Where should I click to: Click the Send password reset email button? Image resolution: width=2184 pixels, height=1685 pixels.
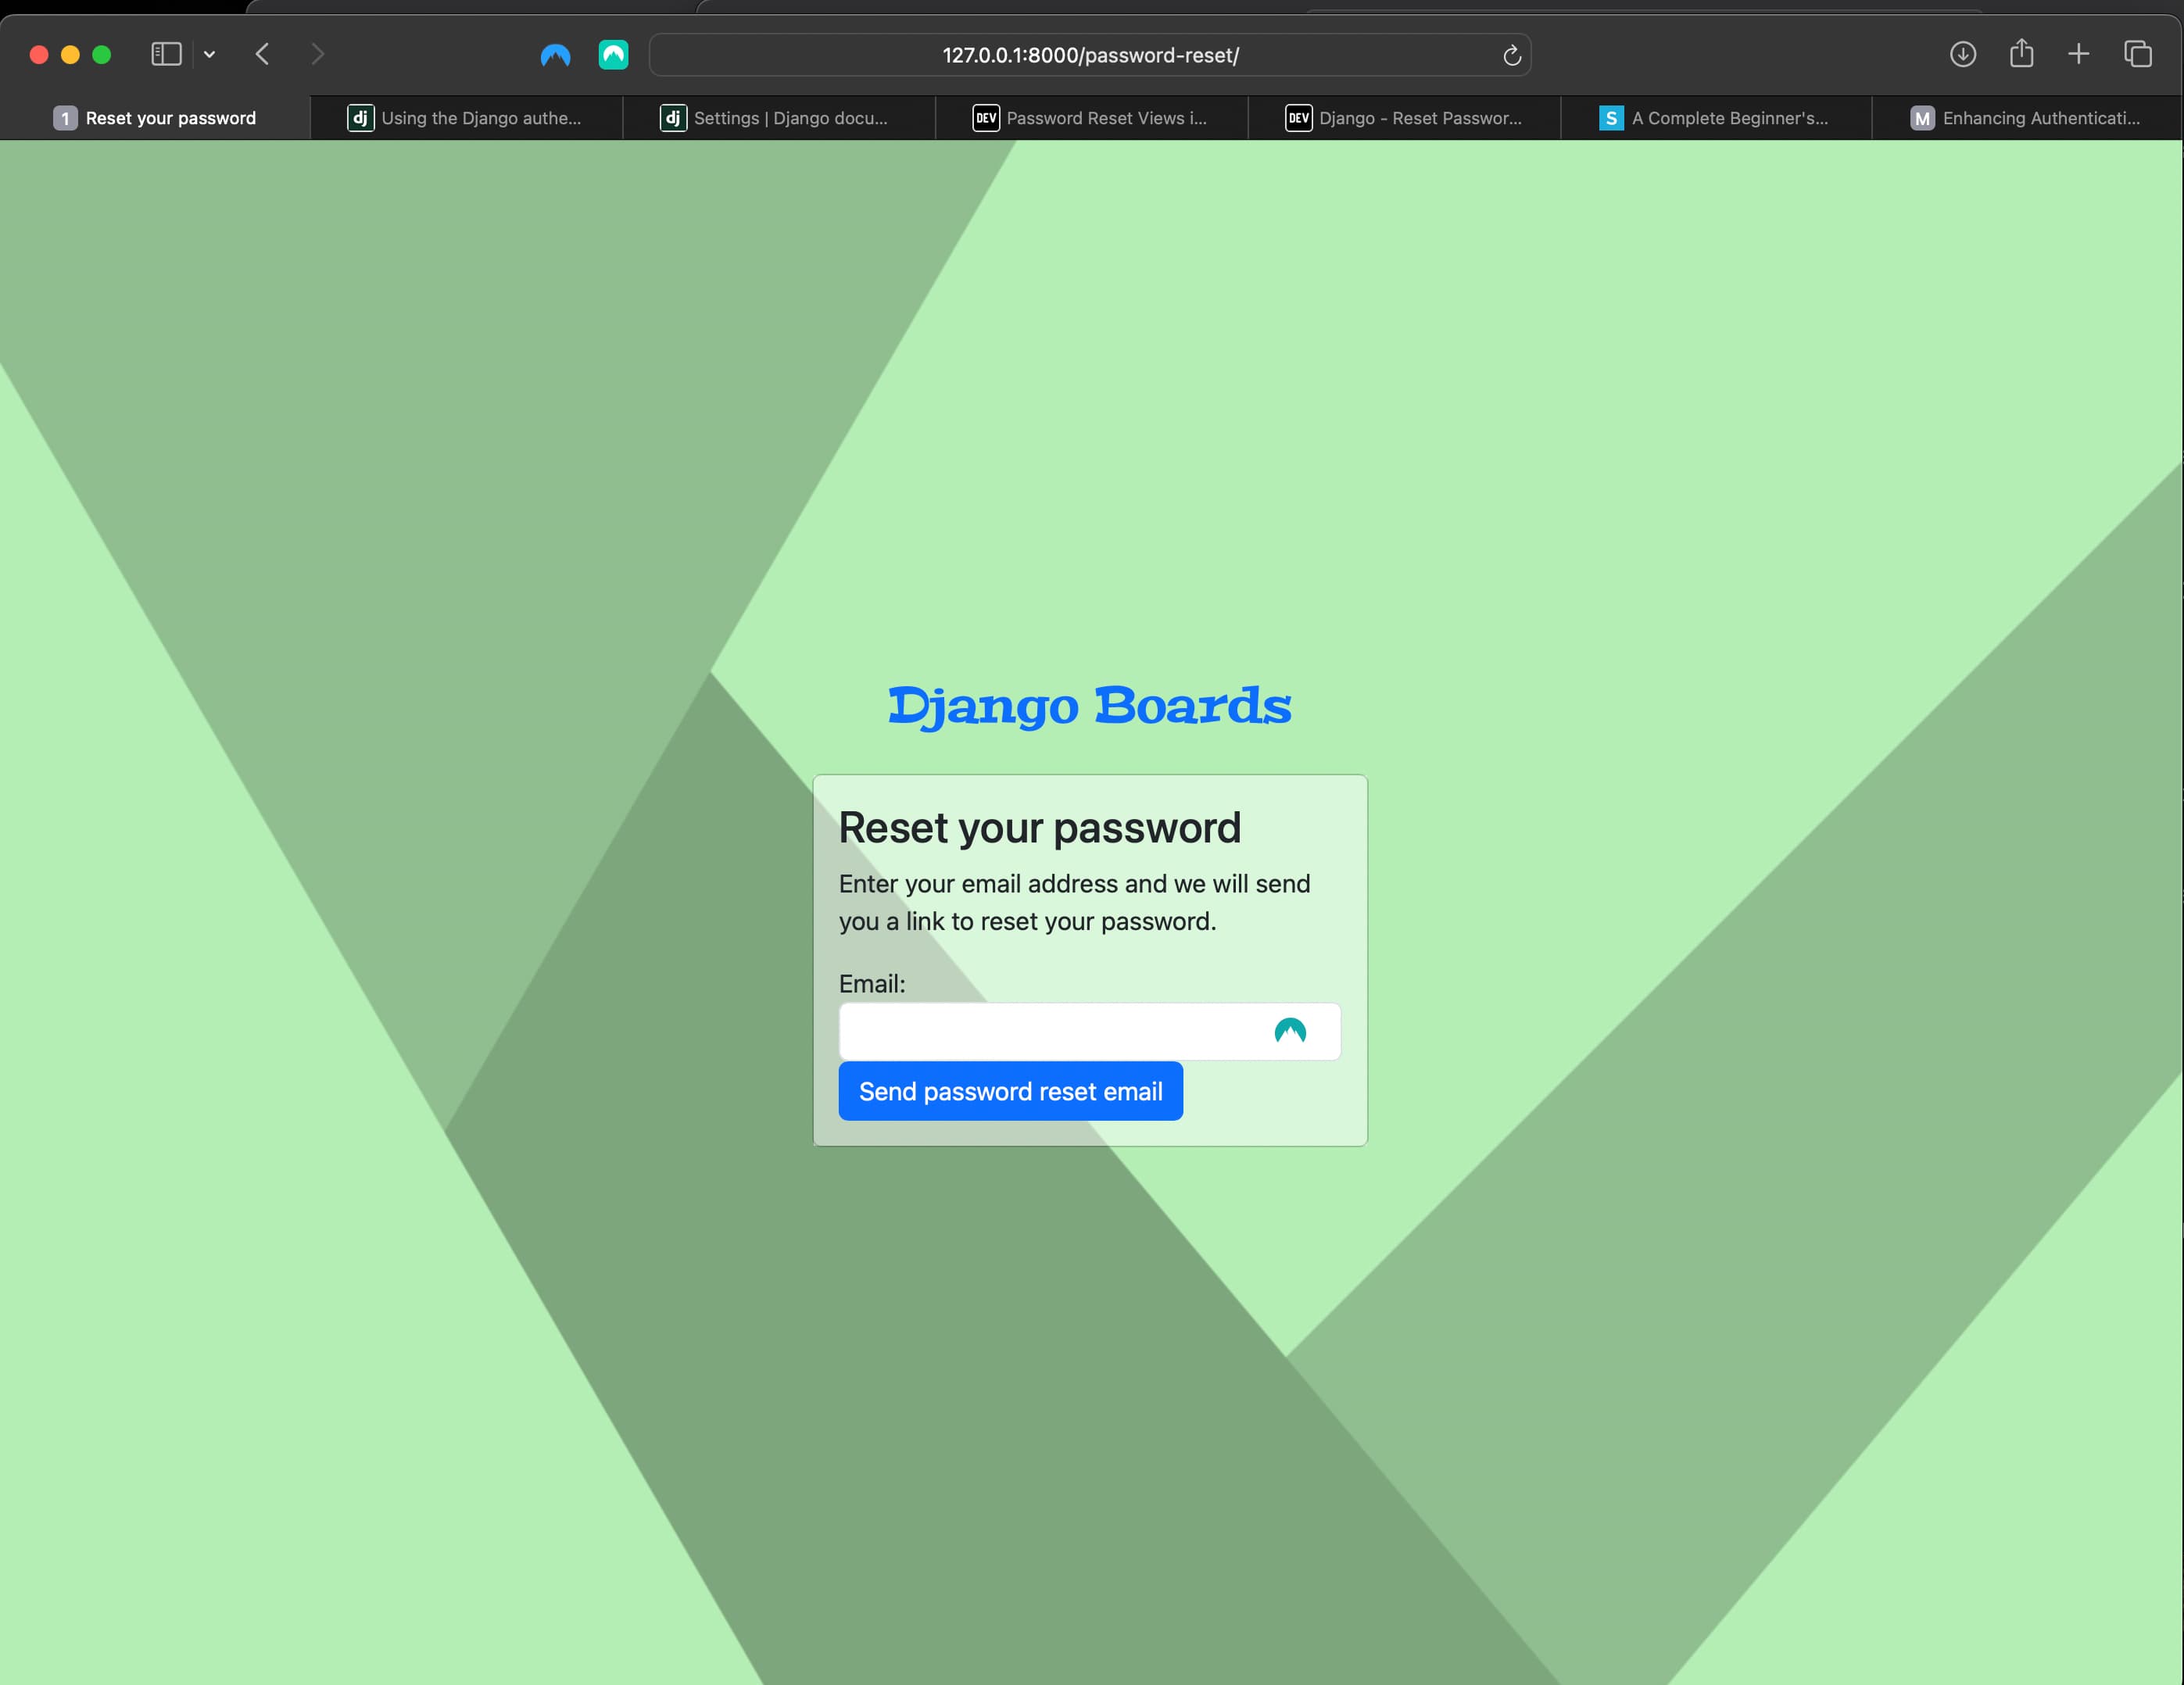pyautogui.click(x=1010, y=1091)
